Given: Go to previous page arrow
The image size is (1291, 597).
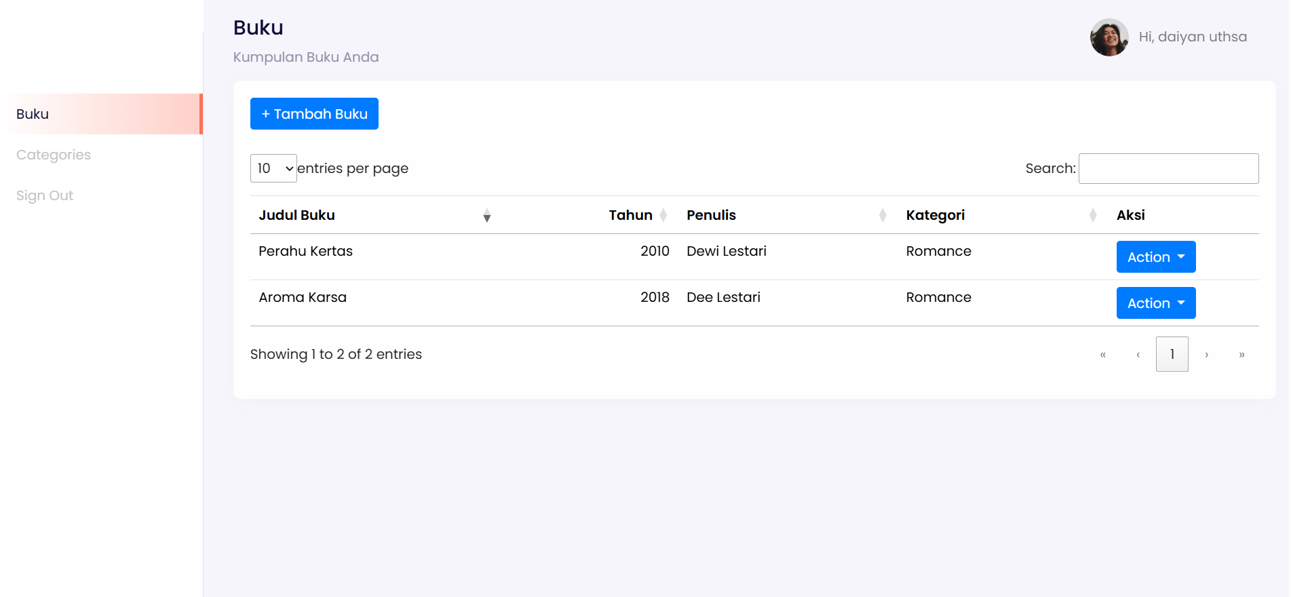Looking at the screenshot, I should [x=1138, y=354].
